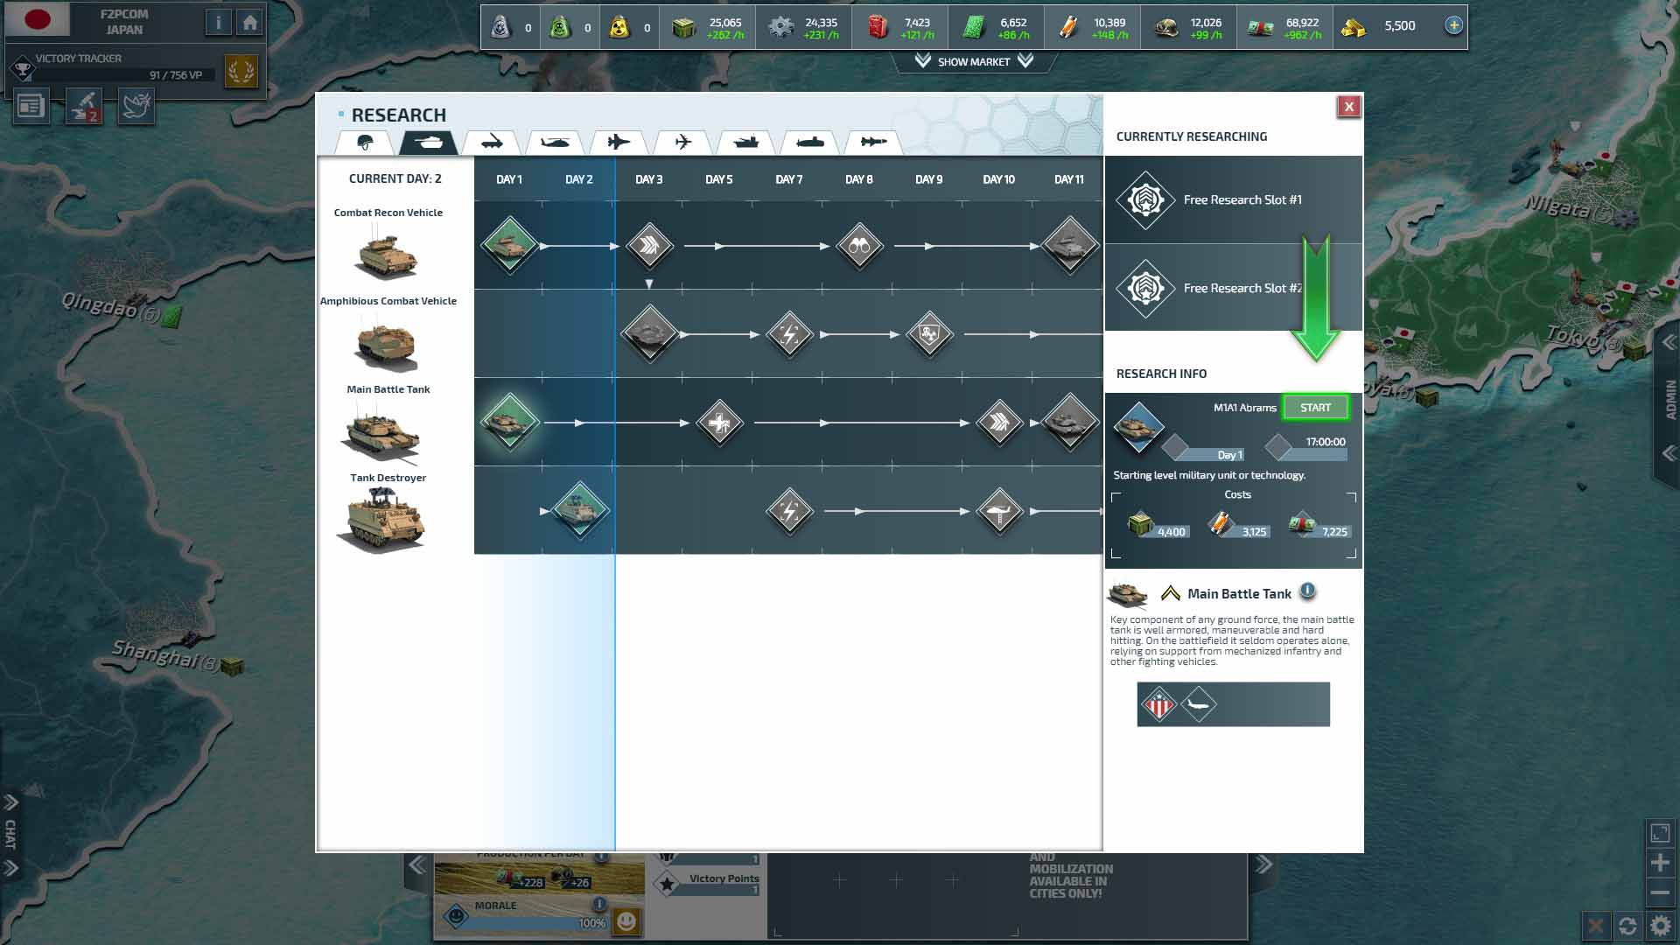The image size is (1680, 945).
Task: Toggle fullscreen map view icon
Action: 1659,833
